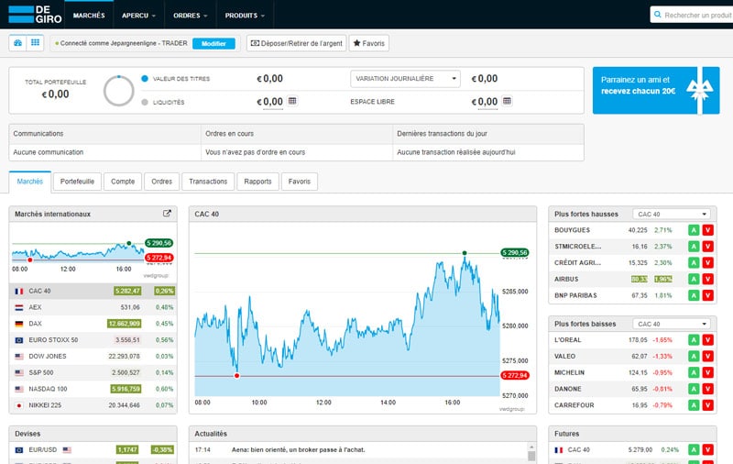Click red V sell button for DANONE
The height and width of the screenshot is (464, 733).
[x=707, y=389]
